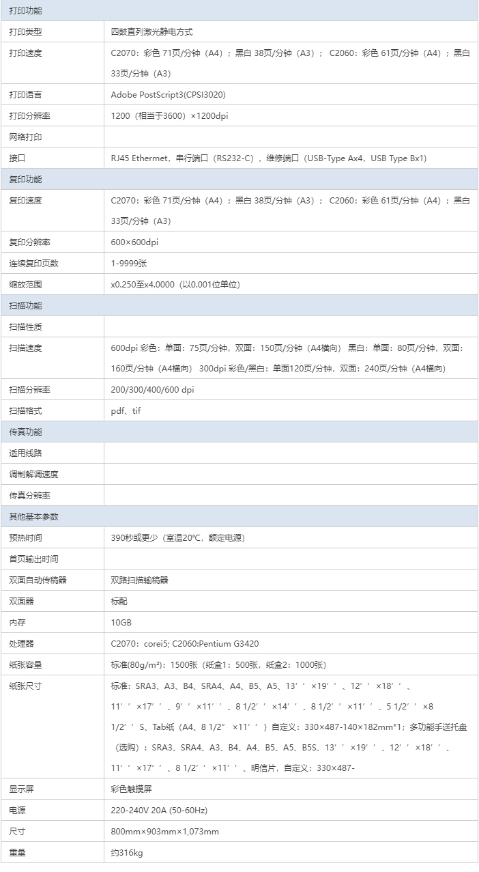The width and height of the screenshot is (479, 872).
Task: Click the 预热时间 value 390秒或更少
Action: pos(177,537)
